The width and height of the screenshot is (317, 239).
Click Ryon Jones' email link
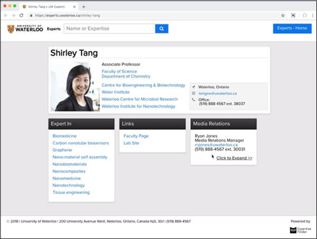[216, 145]
